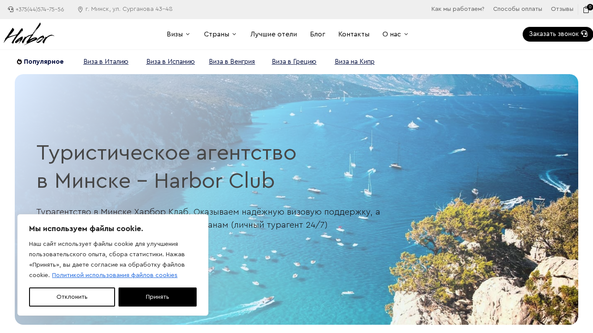The image size is (593, 333).
Task: Click the flame icon beside Популярное
Action: [x=20, y=62]
